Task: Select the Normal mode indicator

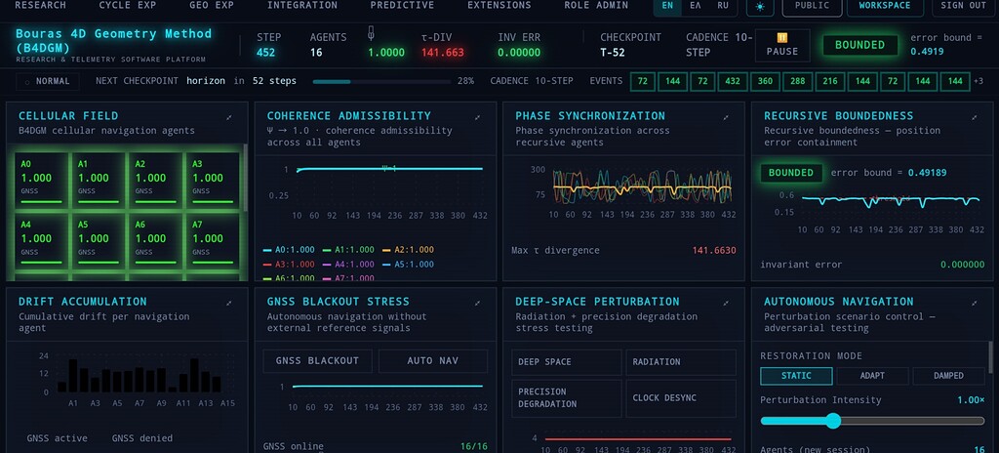Action: click(48, 81)
